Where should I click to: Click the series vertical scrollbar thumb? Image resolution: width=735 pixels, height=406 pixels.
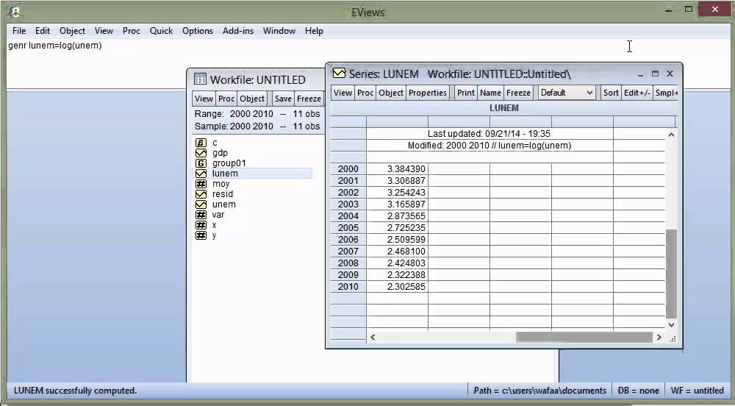coord(671,274)
